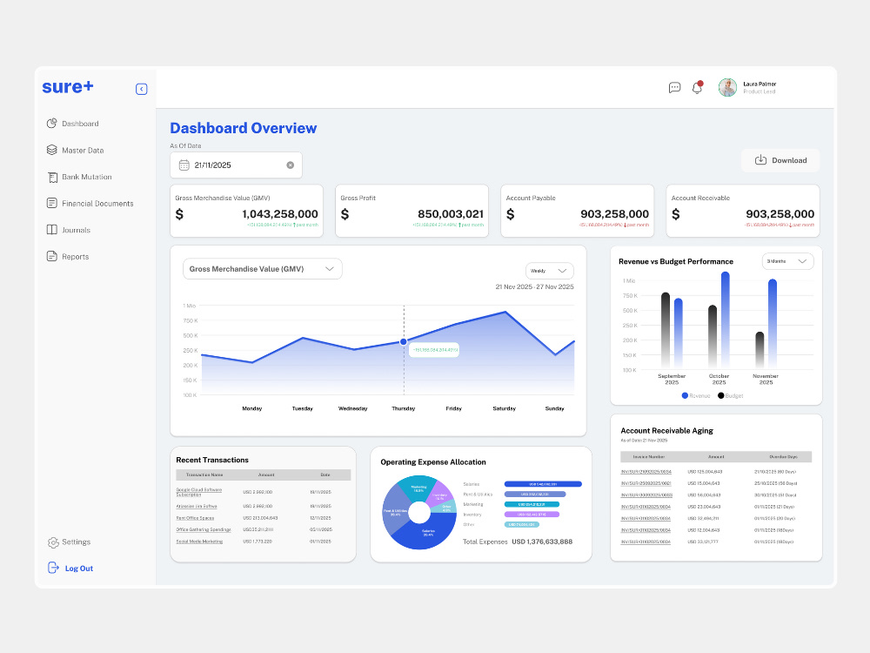Open notifications bell icon
Screen dimensions: 870x653
[x=697, y=87]
